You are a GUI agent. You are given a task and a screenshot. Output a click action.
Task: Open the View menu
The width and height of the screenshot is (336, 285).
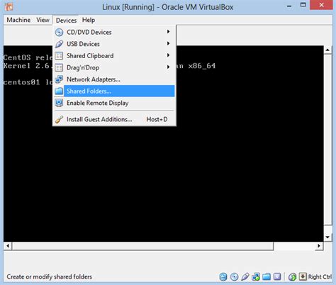[x=43, y=20]
